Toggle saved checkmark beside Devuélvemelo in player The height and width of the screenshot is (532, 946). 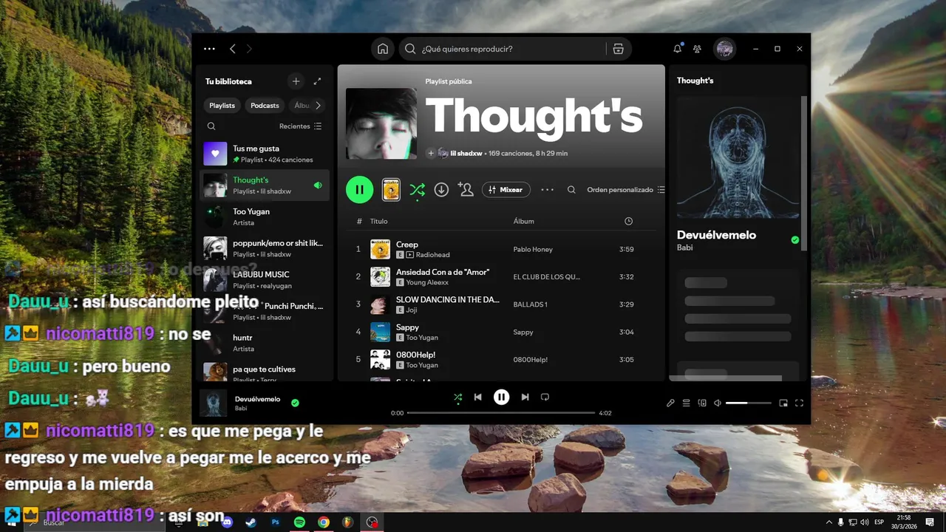[x=295, y=403]
